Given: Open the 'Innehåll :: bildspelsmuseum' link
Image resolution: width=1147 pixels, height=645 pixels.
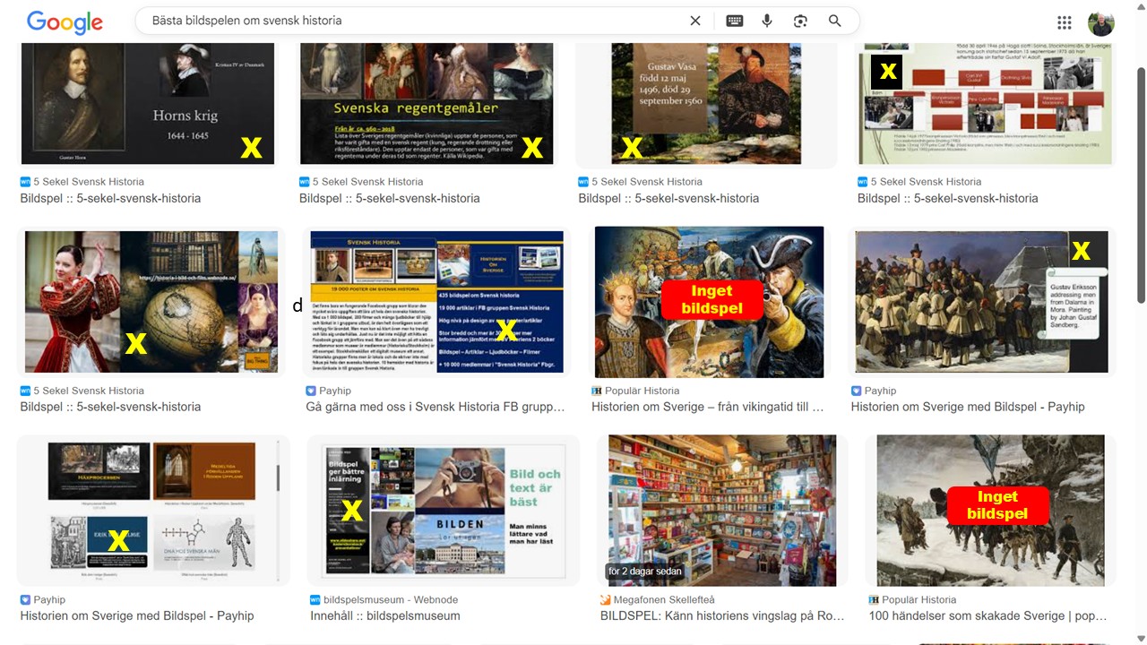Looking at the screenshot, I should click(385, 615).
